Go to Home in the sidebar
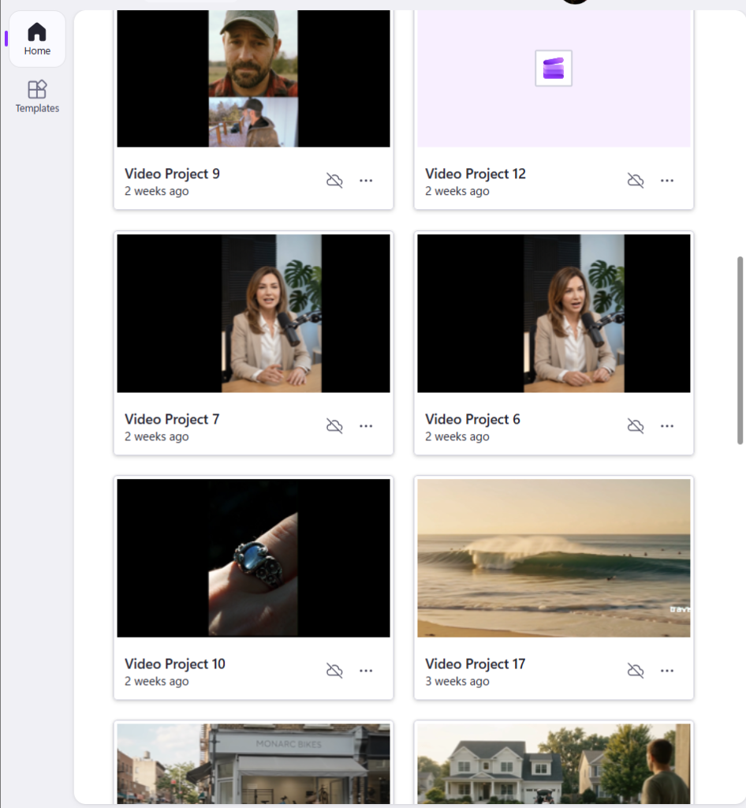This screenshot has height=808, width=746. pyautogui.click(x=37, y=39)
